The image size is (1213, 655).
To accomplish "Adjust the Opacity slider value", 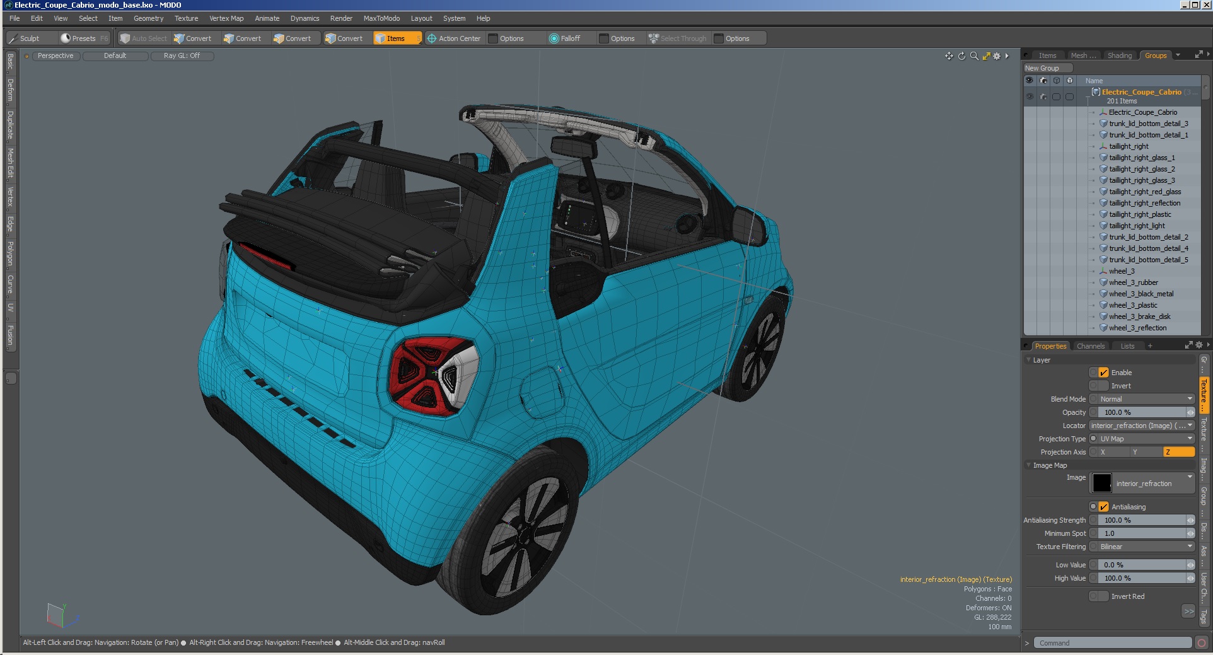I will coord(1146,412).
